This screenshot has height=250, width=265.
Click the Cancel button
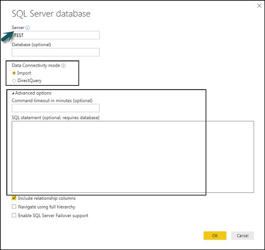coord(243,236)
